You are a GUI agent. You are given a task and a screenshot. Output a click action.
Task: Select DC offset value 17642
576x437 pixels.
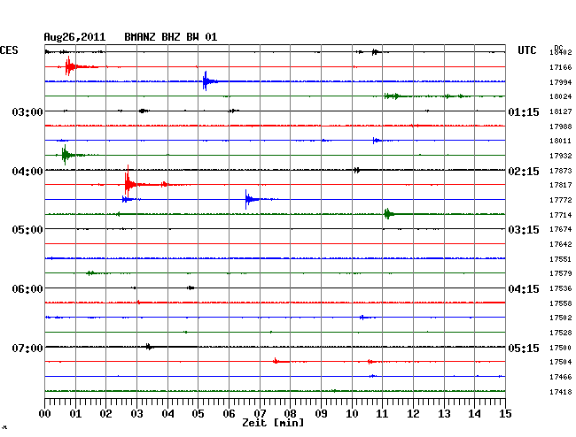pyautogui.click(x=561, y=244)
